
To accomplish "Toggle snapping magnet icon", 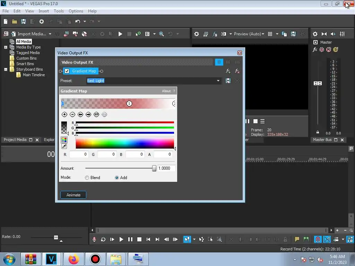I will (318, 239).
